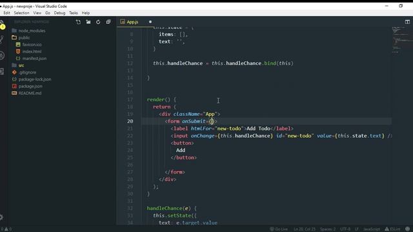Place cursor on line 17 render()
Screen dimensions: 413x232
(161, 100)
